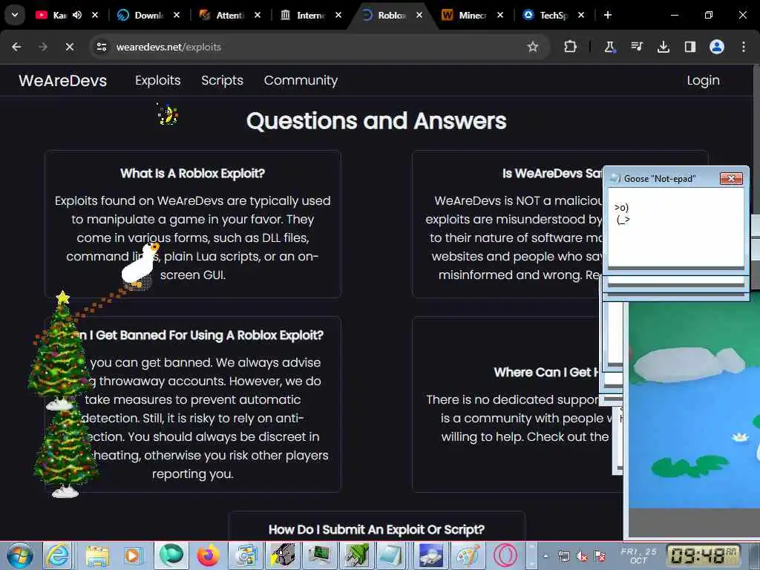The height and width of the screenshot is (570, 760).
Task: Mute the YouTube tab audio
Action: [x=77, y=15]
